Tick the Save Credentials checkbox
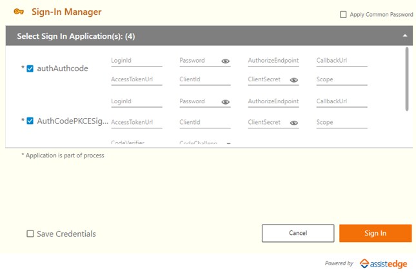 [30, 234]
